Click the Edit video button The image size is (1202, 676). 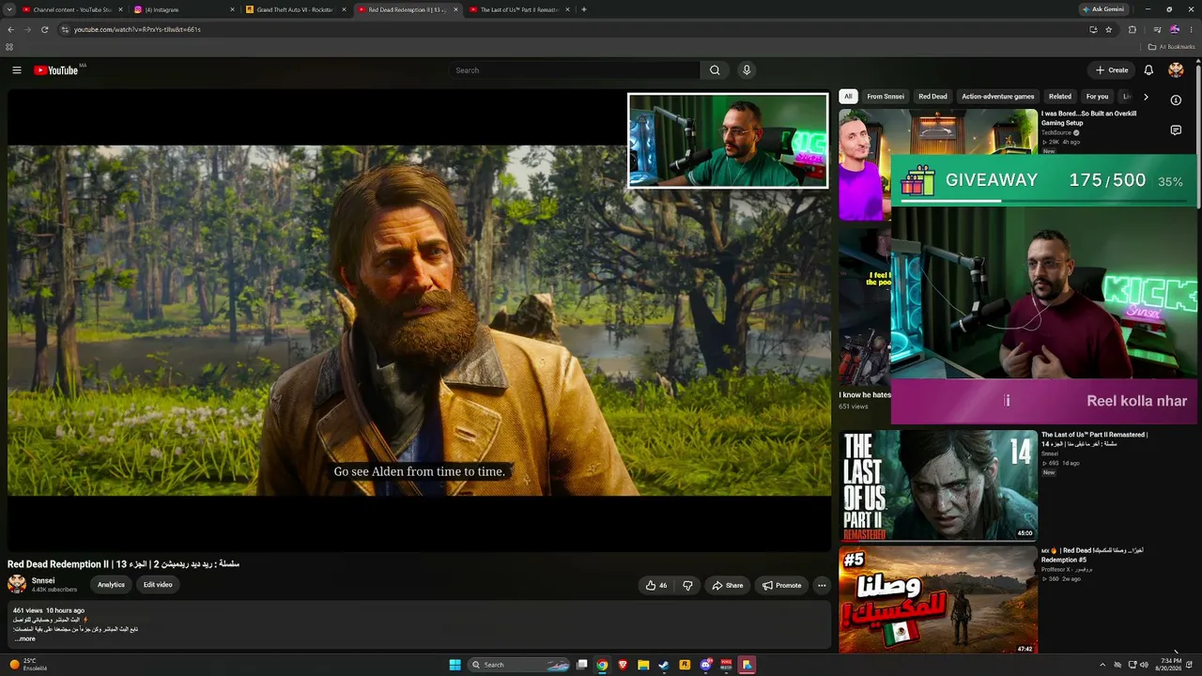[158, 585]
